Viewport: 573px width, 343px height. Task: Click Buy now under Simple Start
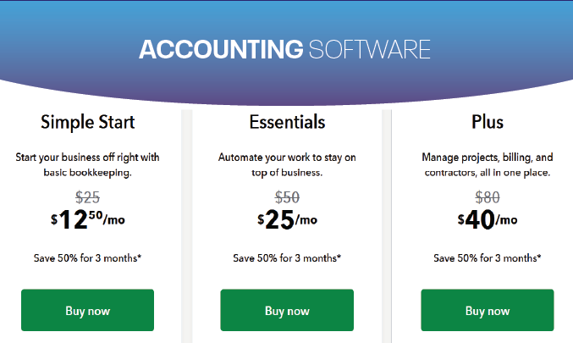pos(87,310)
